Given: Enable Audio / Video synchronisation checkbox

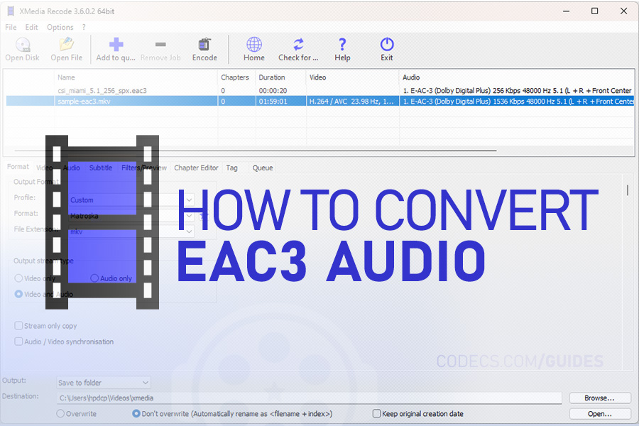Looking at the screenshot, I should (18, 342).
